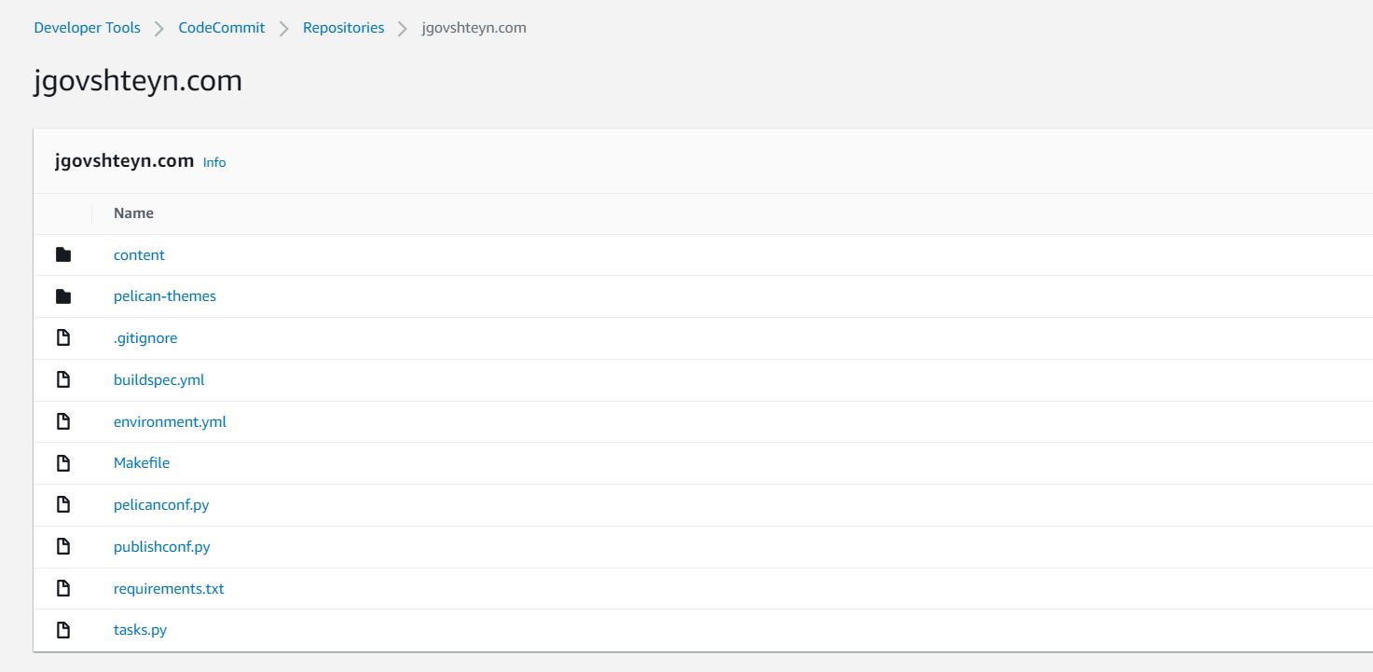View the Makefile
Screen dimensions: 1373x672
[x=142, y=462]
